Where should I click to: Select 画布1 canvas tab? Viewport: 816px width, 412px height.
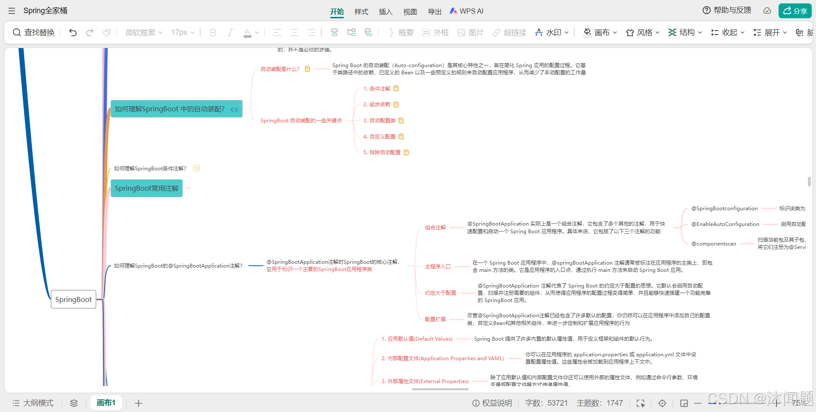coord(106,403)
